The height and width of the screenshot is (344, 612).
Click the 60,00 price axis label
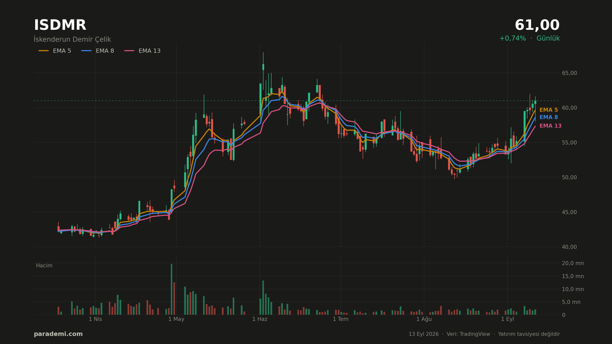(x=569, y=108)
